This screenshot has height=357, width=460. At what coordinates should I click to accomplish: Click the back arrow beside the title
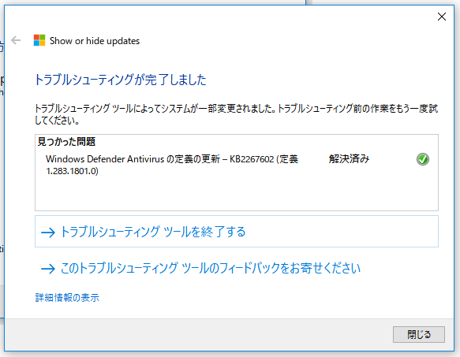click(16, 40)
